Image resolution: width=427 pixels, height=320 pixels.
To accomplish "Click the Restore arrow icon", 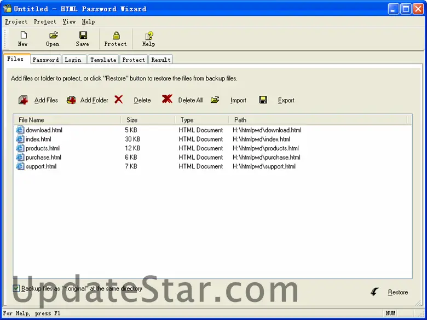I will pos(374,292).
